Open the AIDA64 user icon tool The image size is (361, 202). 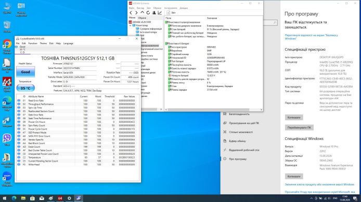coord(154,13)
